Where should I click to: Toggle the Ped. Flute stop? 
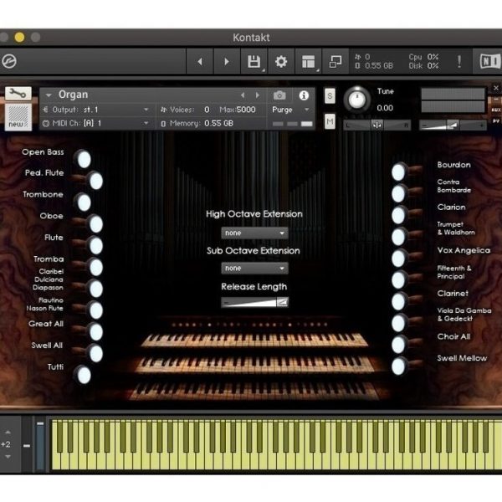coord(96,181)
